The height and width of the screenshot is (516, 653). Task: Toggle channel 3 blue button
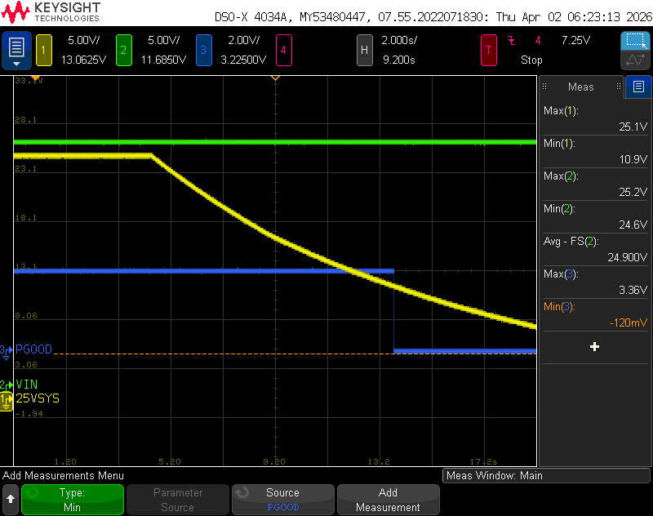(203, 51)
